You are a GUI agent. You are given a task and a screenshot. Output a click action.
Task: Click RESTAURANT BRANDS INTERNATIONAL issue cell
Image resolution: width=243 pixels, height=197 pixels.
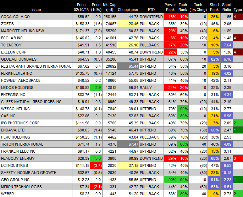(x=36, y=66)
